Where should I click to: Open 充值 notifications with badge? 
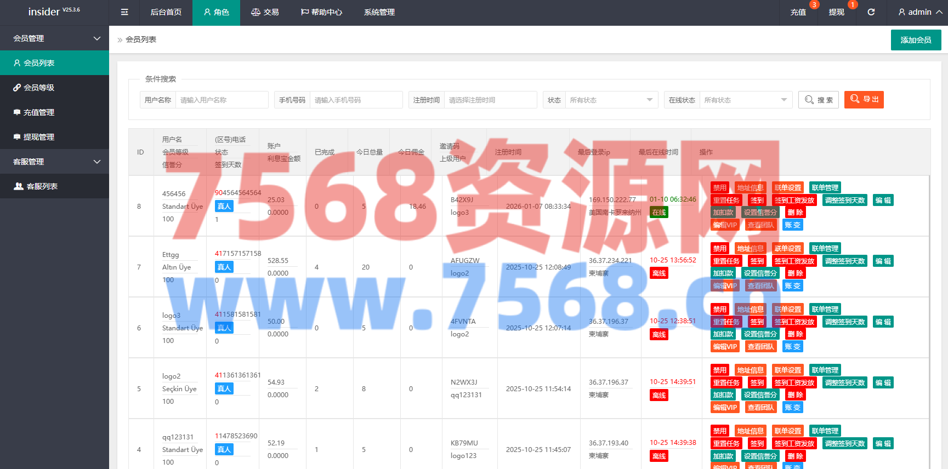(798, 12)
